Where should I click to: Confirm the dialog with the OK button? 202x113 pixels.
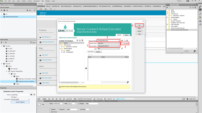tap(139, 25)
